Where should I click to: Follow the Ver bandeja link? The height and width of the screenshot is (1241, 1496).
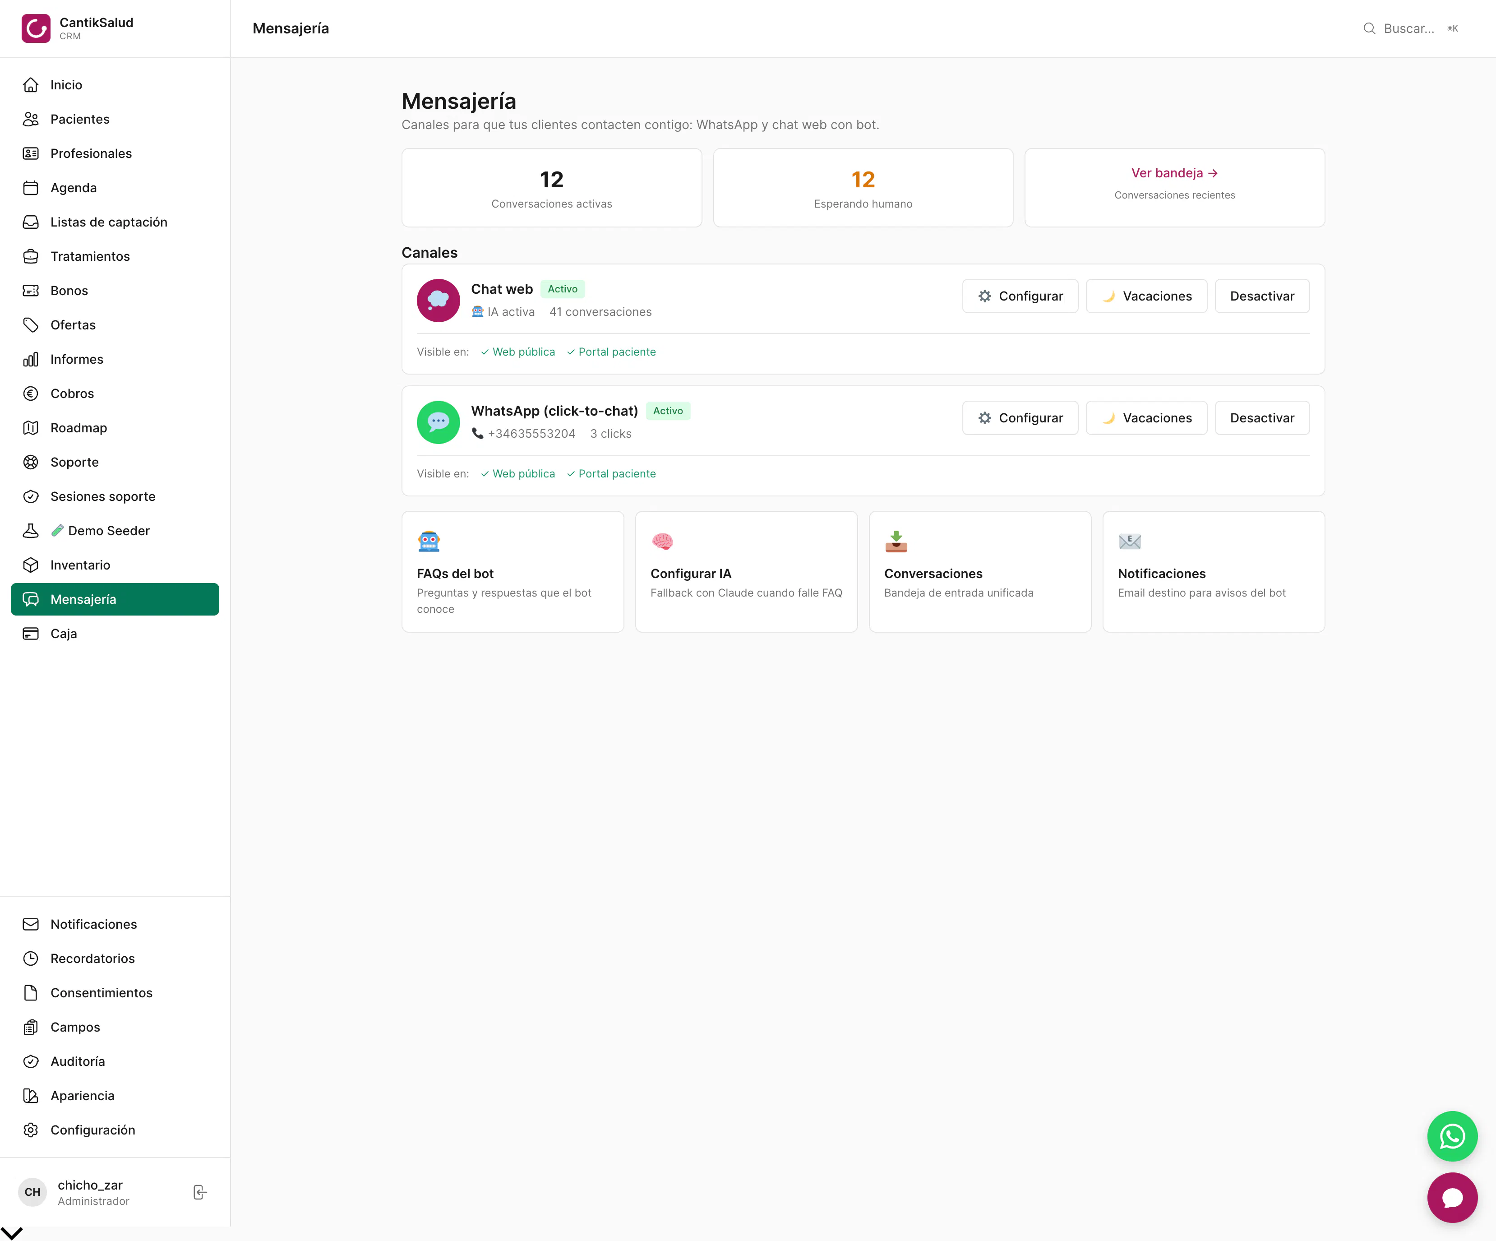pos(1174,173)
